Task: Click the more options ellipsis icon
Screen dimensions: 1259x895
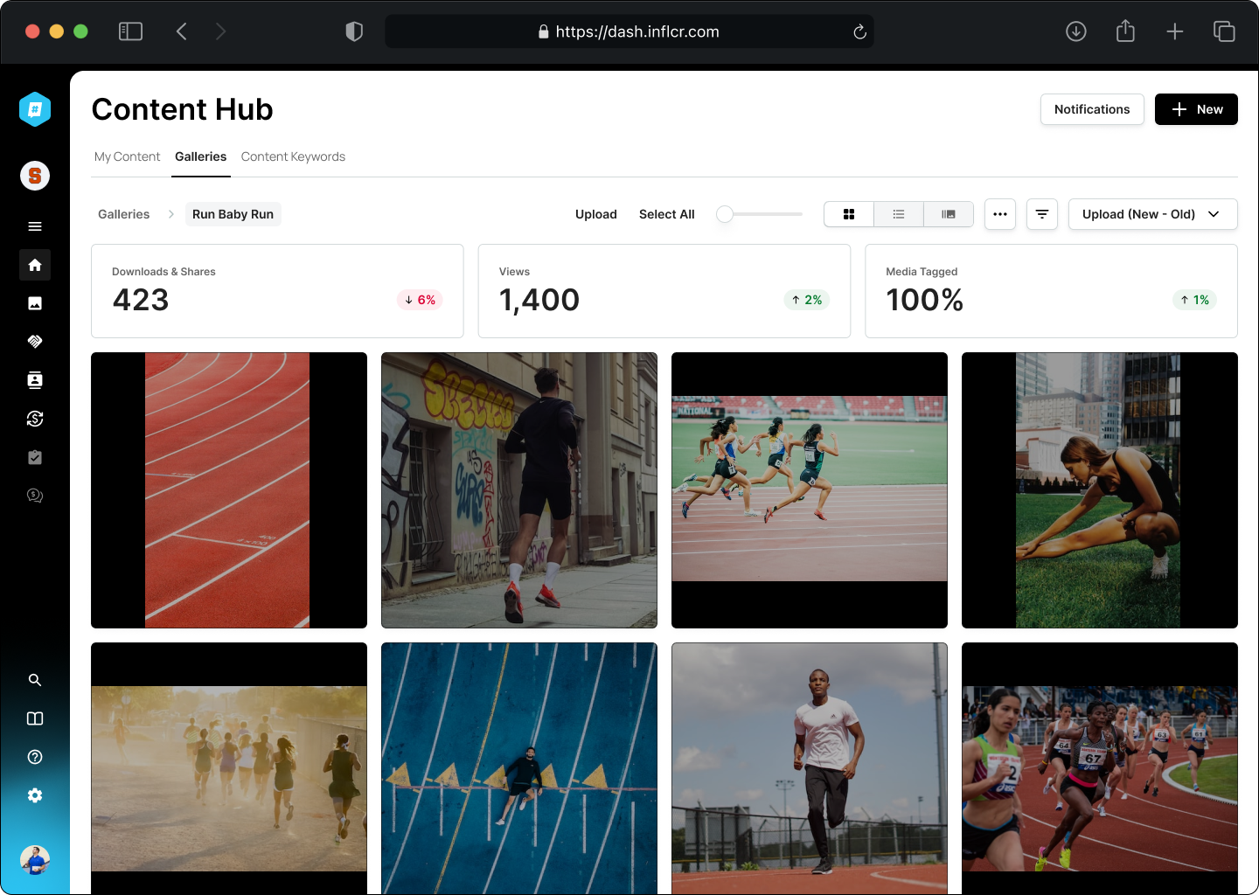Action: pyautogui.click(x=1000, y=214)
